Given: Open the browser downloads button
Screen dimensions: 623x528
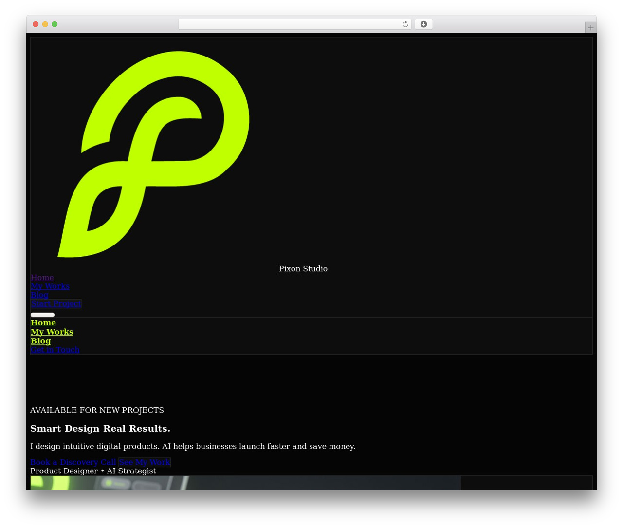Looking at the screenshot, I should tap(423, 24).
